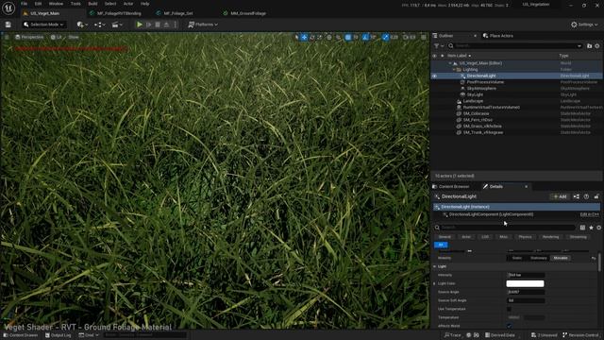Viewport: 604px width, 340px height.
Task: Open the Actor menu
Action: [128, 4]
